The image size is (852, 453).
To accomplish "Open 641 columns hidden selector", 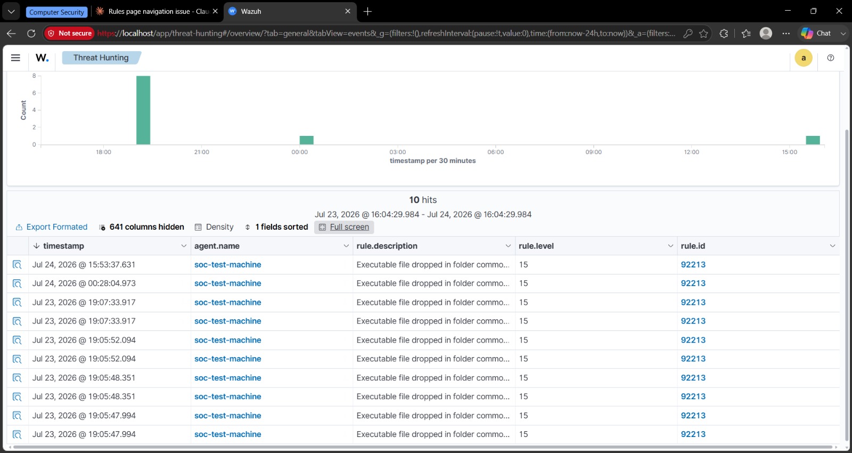I will 141,227.
